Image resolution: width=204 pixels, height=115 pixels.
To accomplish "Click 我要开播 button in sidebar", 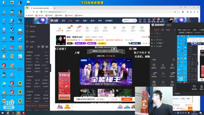I will point(43,106).
